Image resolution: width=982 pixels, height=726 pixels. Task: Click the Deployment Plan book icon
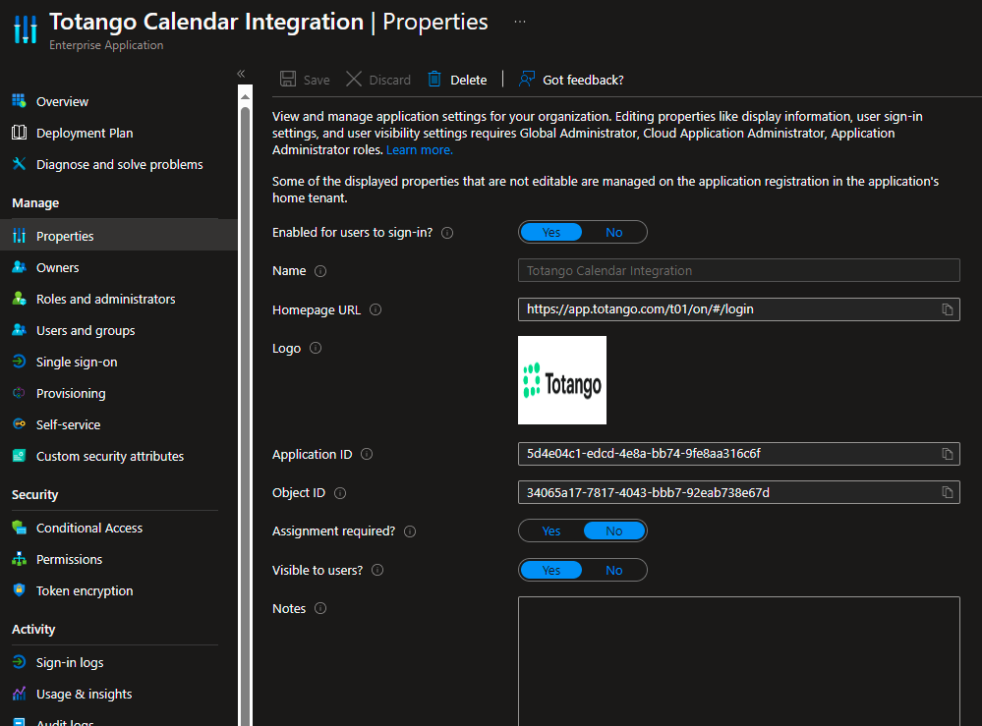pyautogui.click(x=19, y=132)
